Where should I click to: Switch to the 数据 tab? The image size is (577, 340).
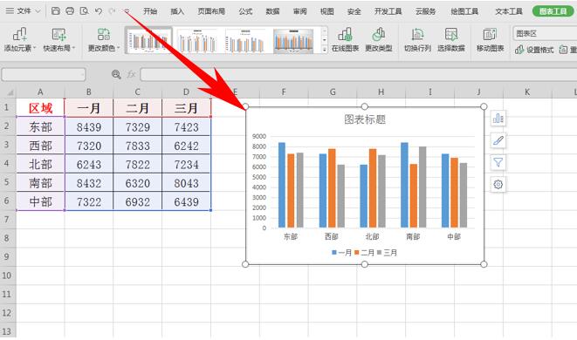[x=272, y=11]
